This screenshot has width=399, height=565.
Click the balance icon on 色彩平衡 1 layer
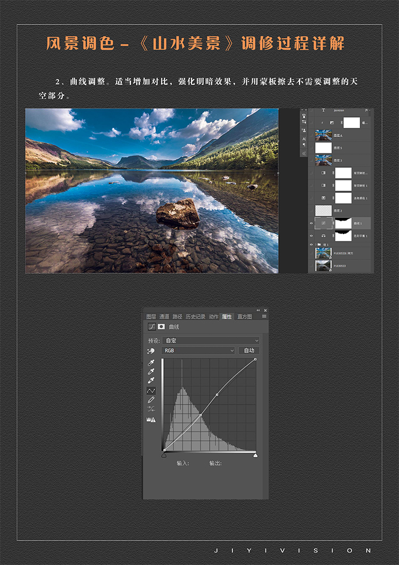click(323, 236)
